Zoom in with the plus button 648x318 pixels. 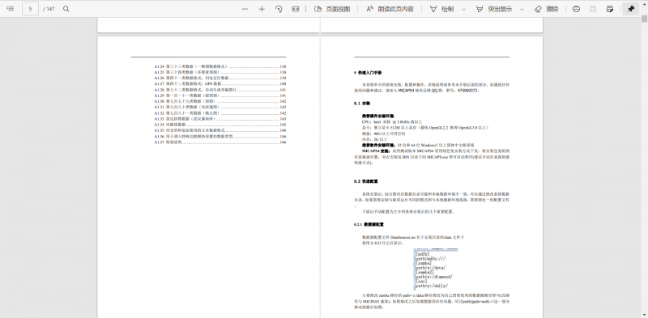262,9
